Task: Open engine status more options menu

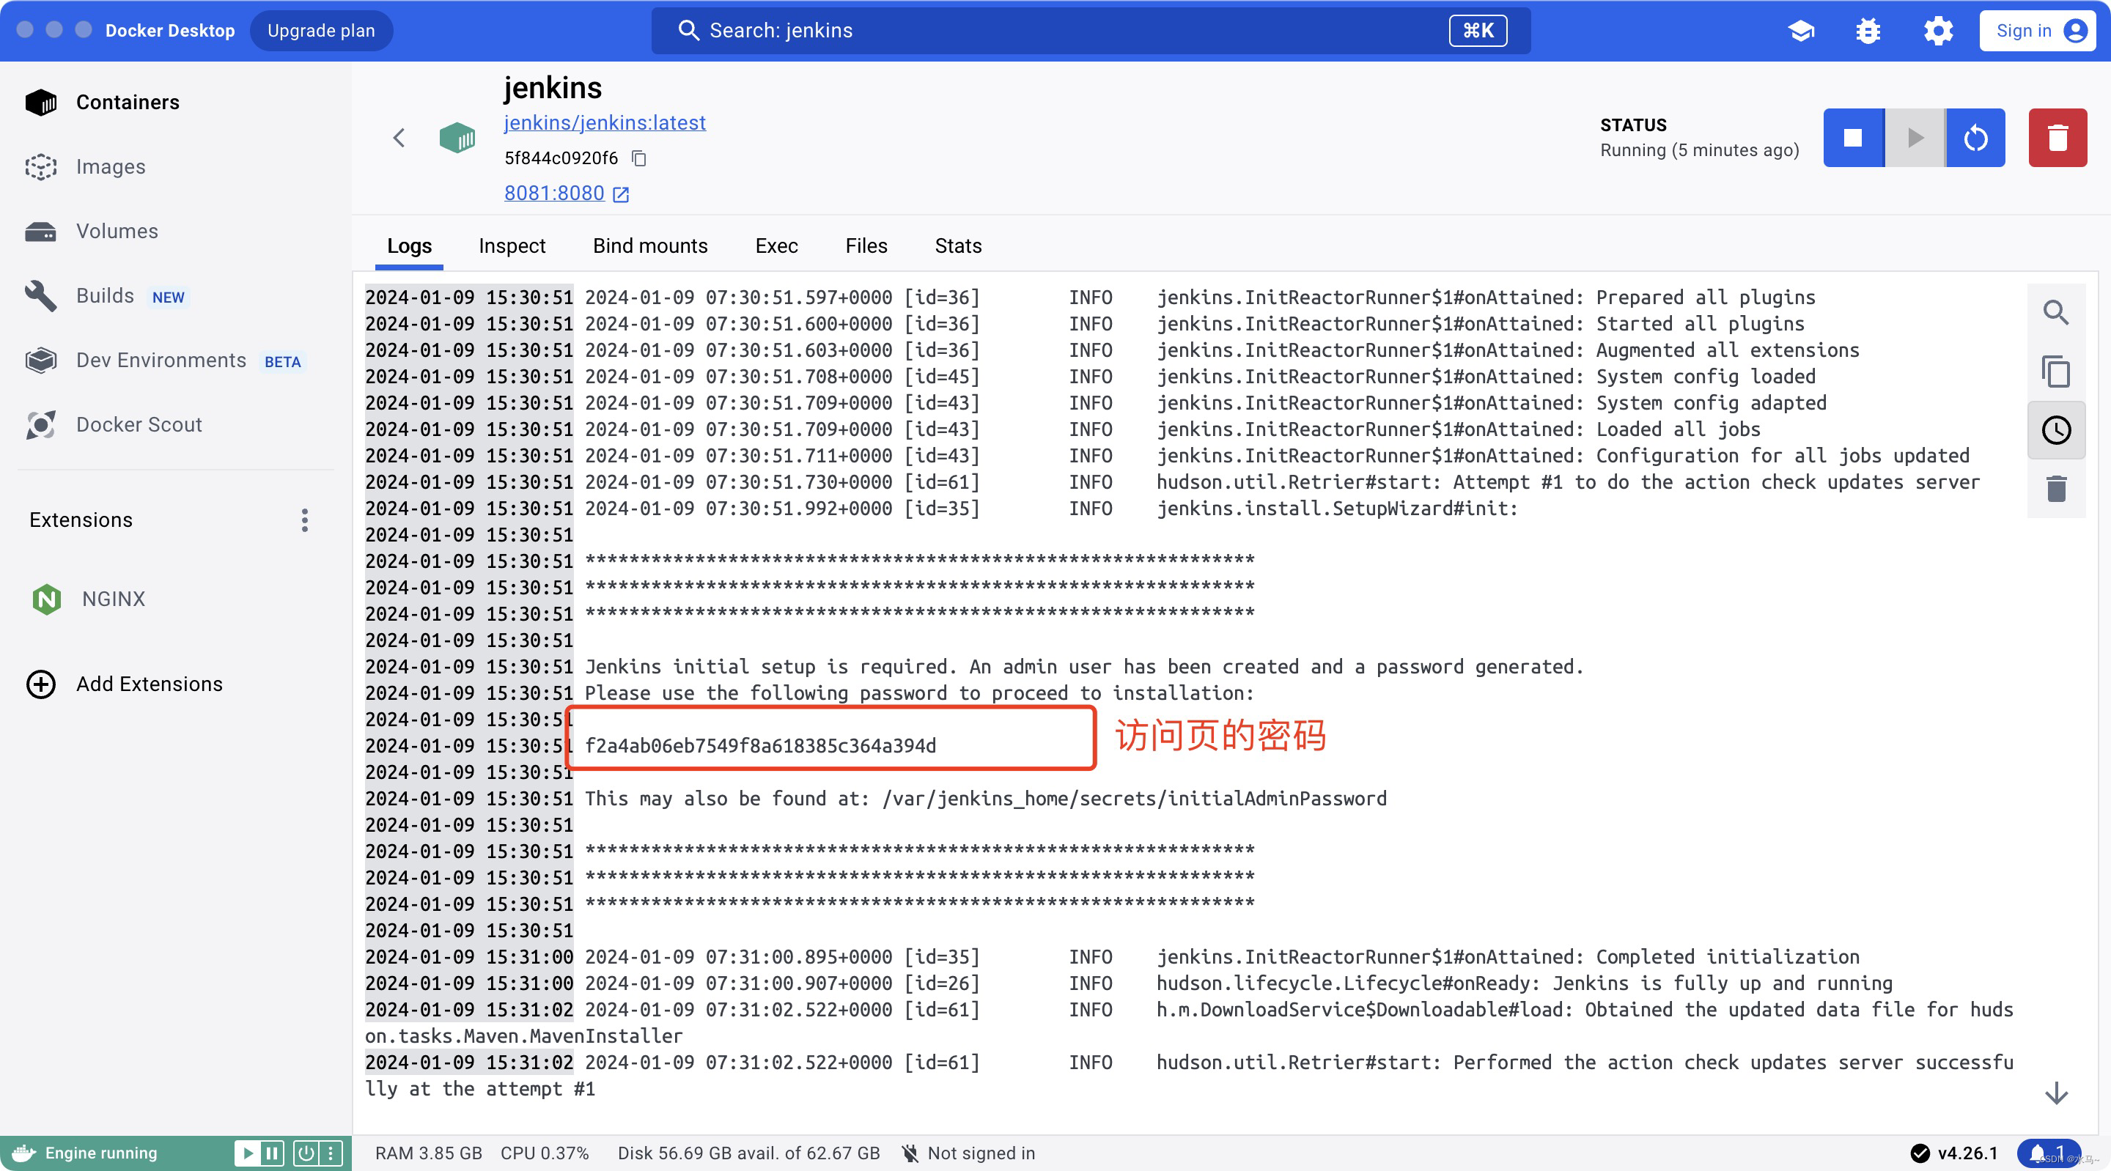Action: point(331,1153)
